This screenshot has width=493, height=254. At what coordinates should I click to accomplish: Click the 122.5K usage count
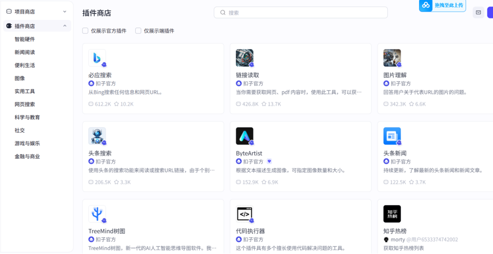point(398,182)
